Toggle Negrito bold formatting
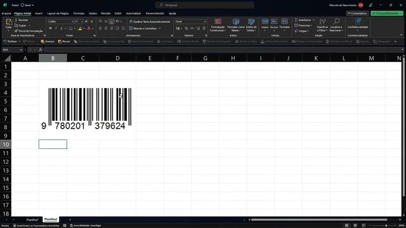Screen dimensions: 406x228 pyautogui.click(x=50, y=28)
